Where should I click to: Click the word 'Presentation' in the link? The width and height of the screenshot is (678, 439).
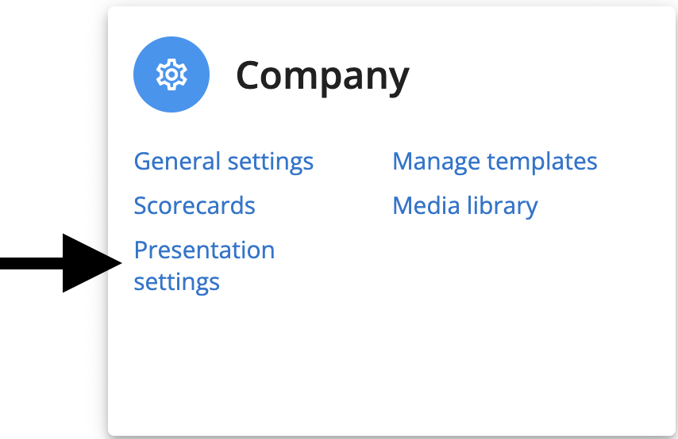point(204,250)
